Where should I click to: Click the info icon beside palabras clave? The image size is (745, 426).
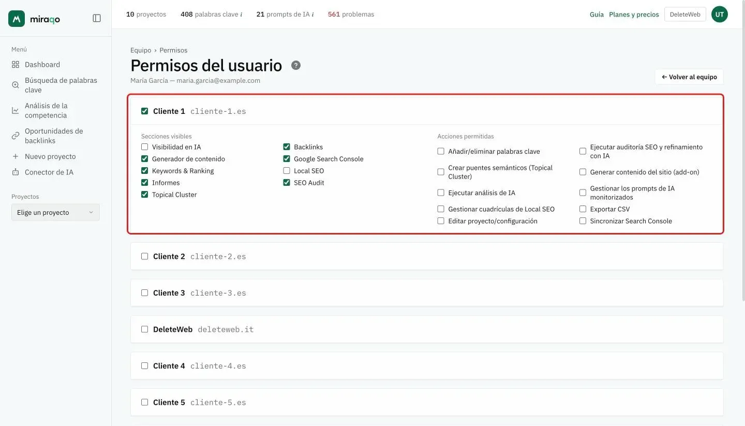click(241, 14)
